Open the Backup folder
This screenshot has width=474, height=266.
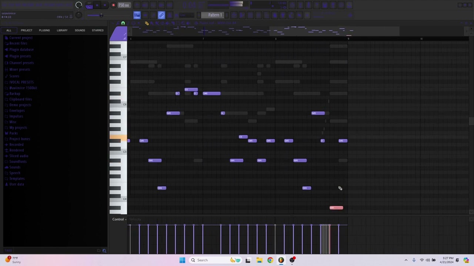tap(15, 93)
